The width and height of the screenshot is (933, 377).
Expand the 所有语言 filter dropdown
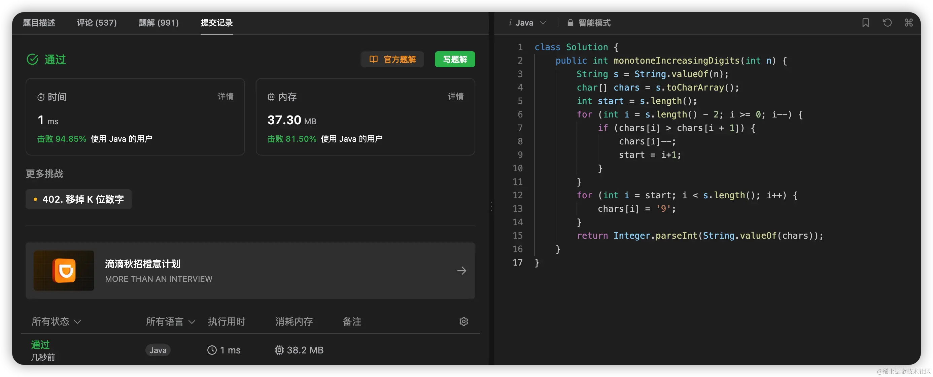(x=170, y=321)
